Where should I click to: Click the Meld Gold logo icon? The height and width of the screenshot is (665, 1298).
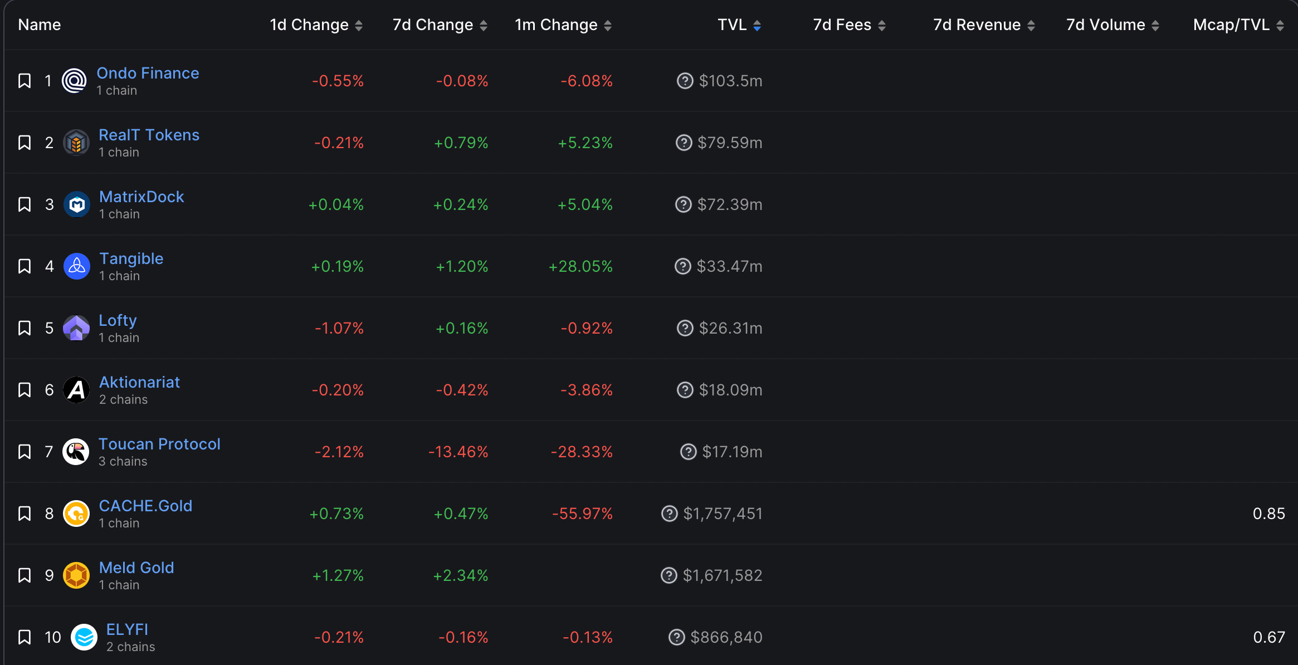76,575
